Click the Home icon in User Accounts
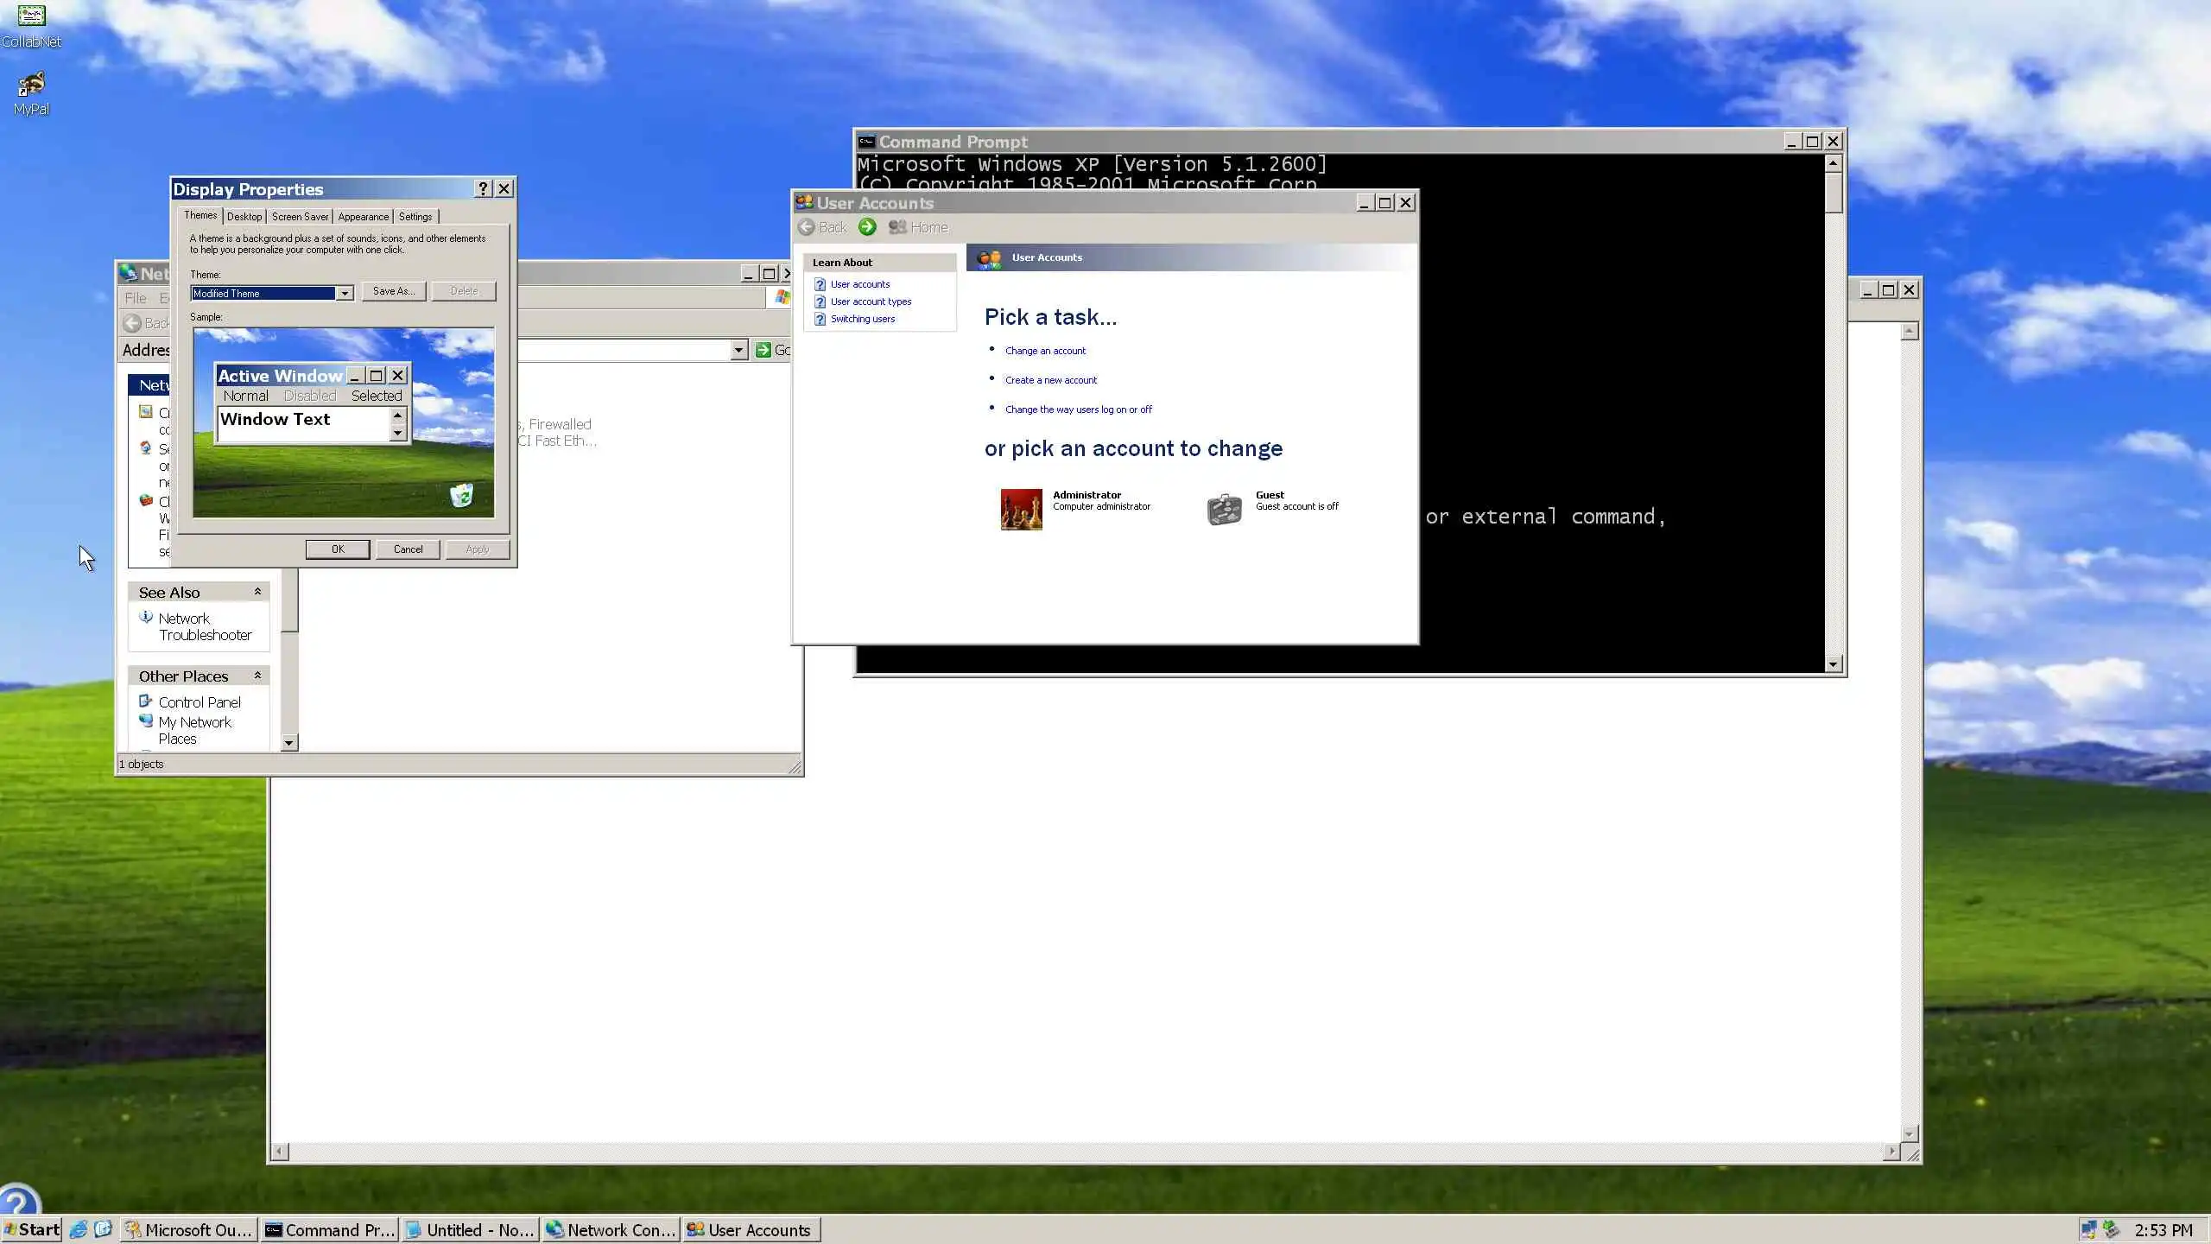Viewport: 2211px width, 1244px height. [898, 227]
